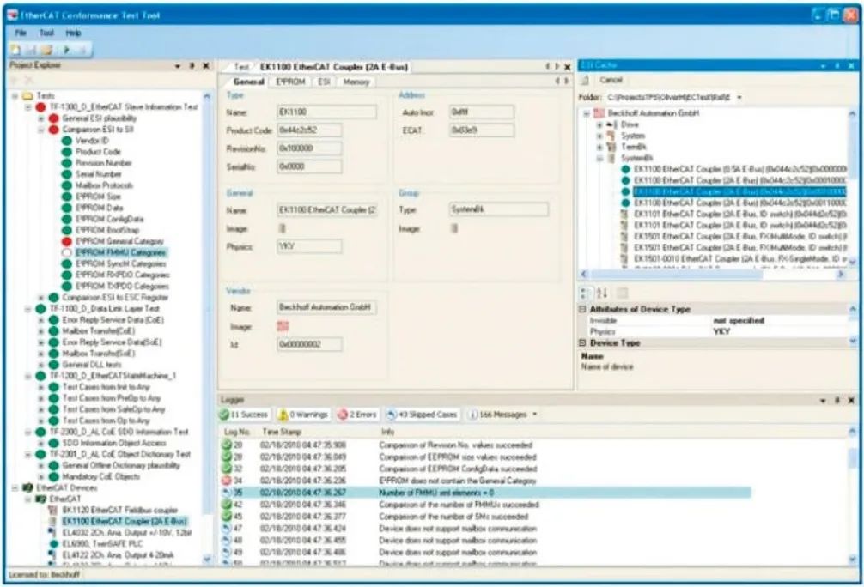Click the Beckhoff Automation GmbH vendor icon
This screenshot has height=587, width=864.
pos(599,113)
